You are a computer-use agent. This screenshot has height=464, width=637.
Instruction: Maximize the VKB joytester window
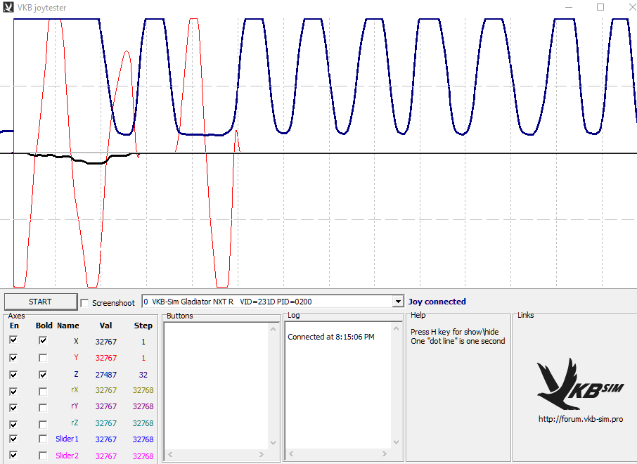600,7
